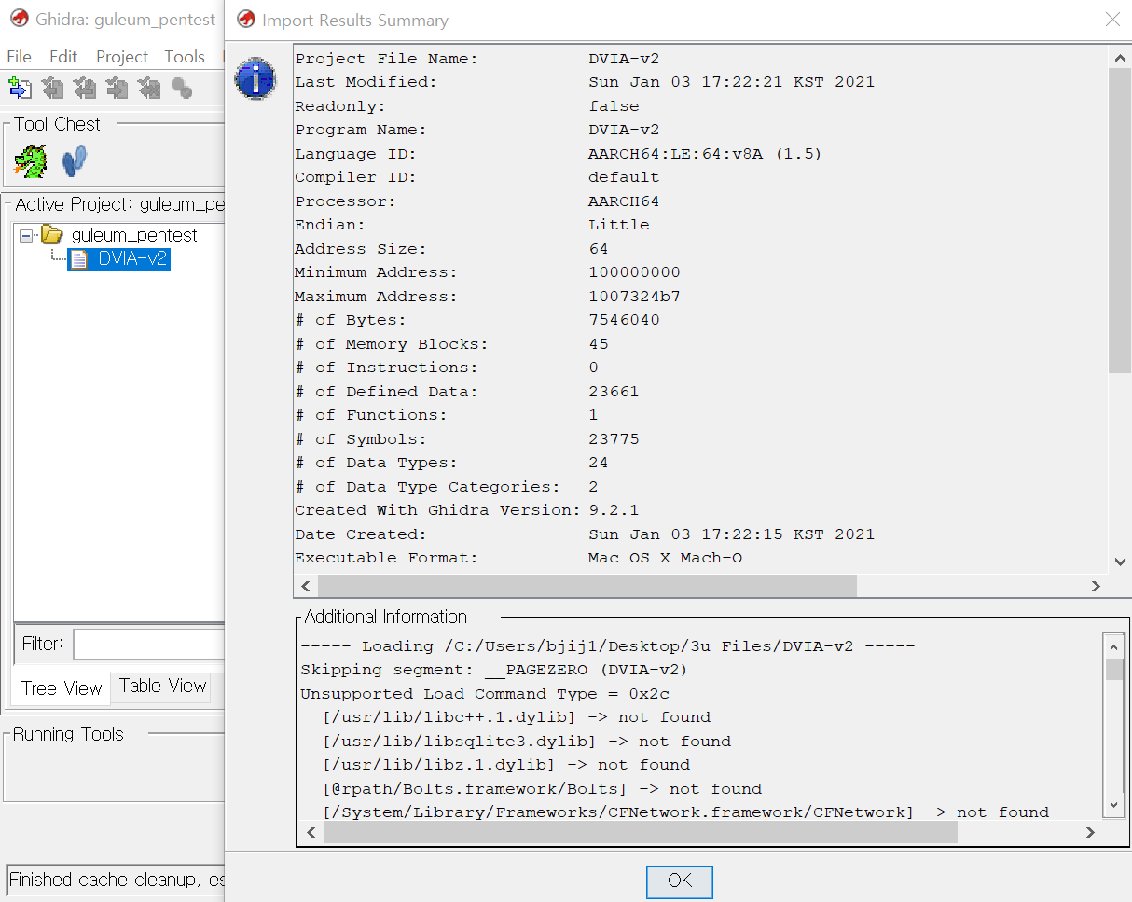
Task: Switch to the Table View tab
Action: pos(162,687)
